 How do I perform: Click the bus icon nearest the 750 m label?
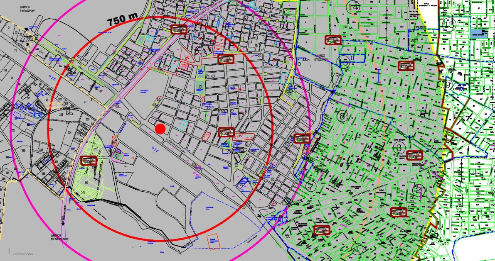coord(179,29)
